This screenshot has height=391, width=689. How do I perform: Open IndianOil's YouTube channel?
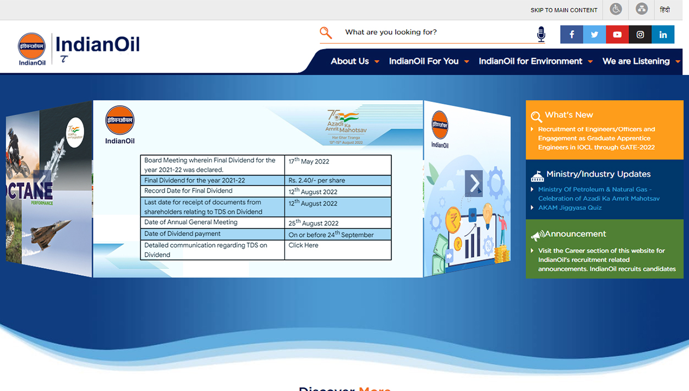click(x=617, y=34)
